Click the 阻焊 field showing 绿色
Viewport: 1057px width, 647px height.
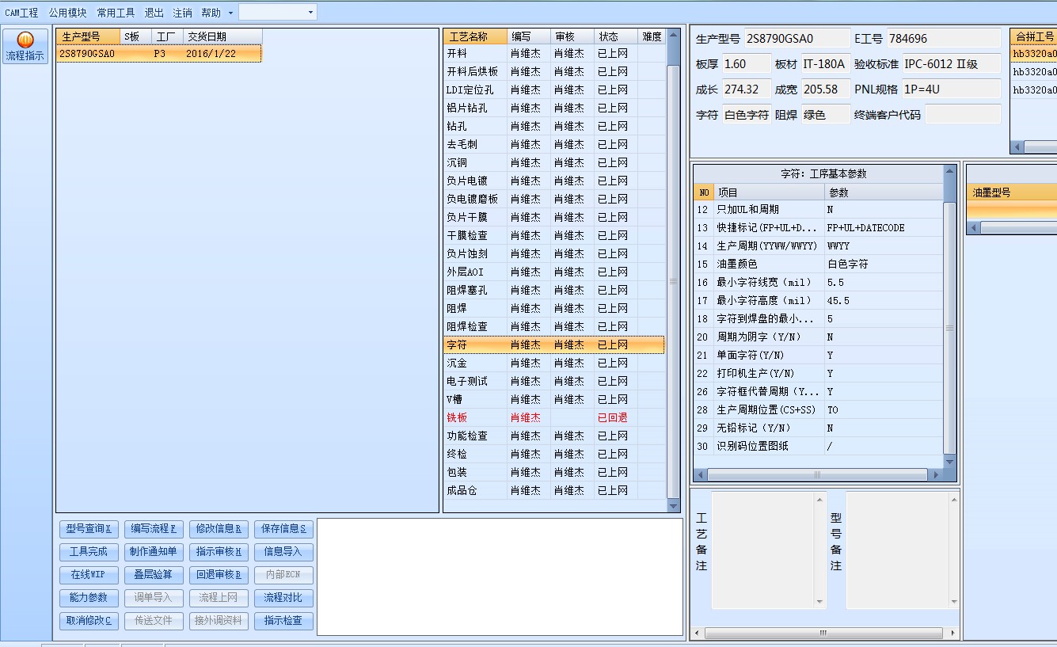tap(826, 114)
